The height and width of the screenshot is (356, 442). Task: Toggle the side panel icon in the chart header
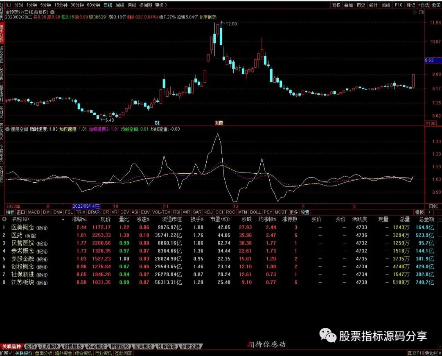(x=422, y=12)
